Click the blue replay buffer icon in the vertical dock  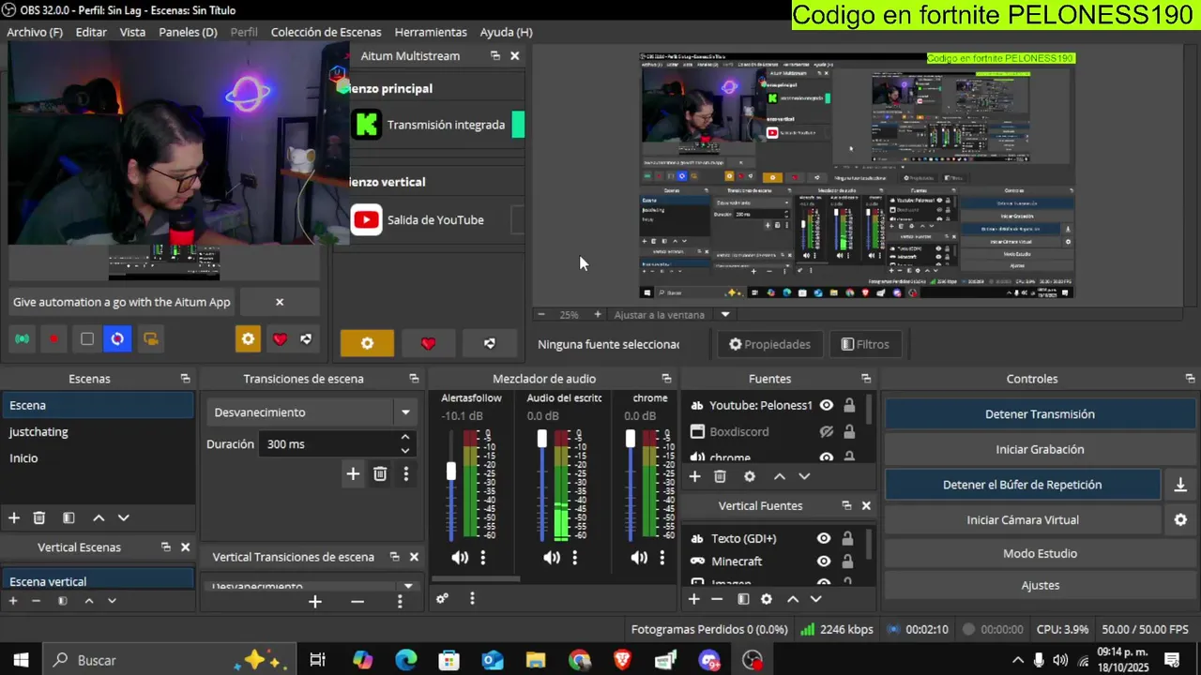tap(117, 339)
